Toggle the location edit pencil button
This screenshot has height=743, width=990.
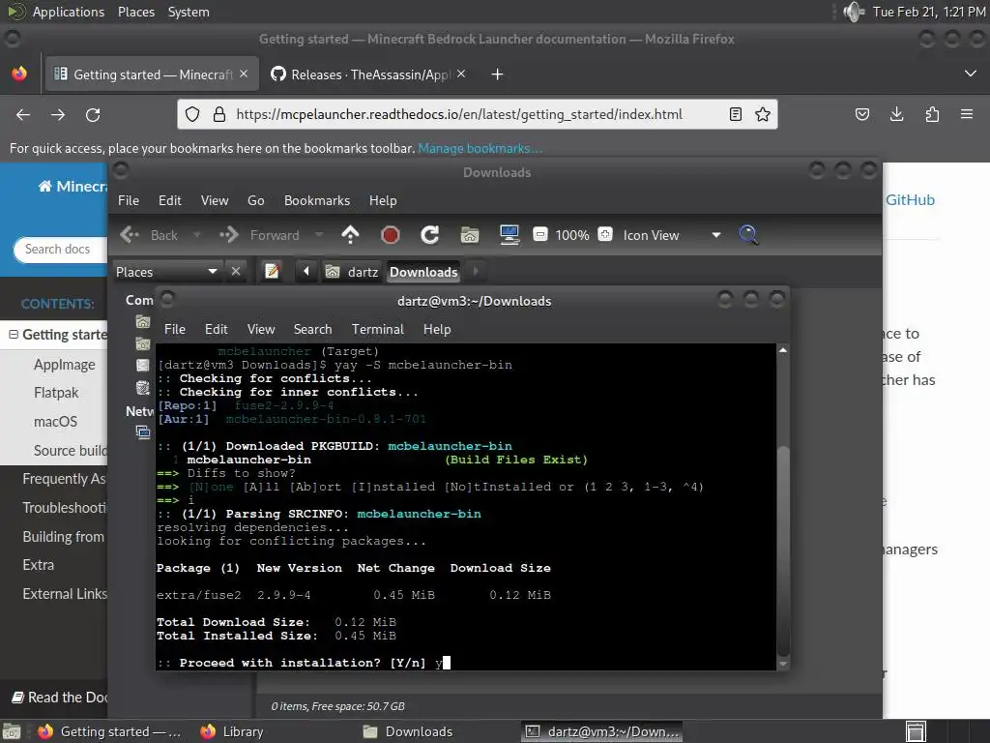click(x=272, y=271)
